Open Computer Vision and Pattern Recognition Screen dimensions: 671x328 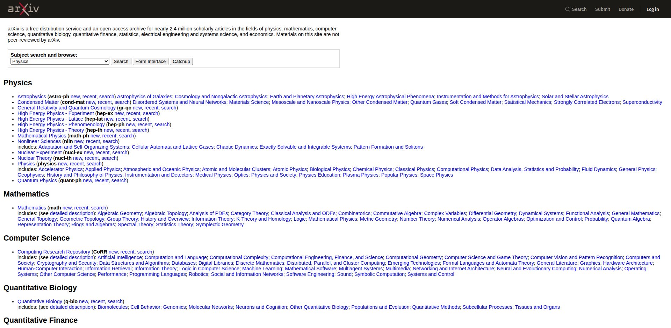pyautogui.click(x=577, y=257)
